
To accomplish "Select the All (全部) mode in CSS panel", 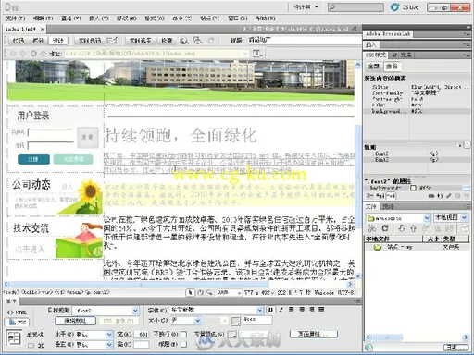I will [x=374, y=67].
